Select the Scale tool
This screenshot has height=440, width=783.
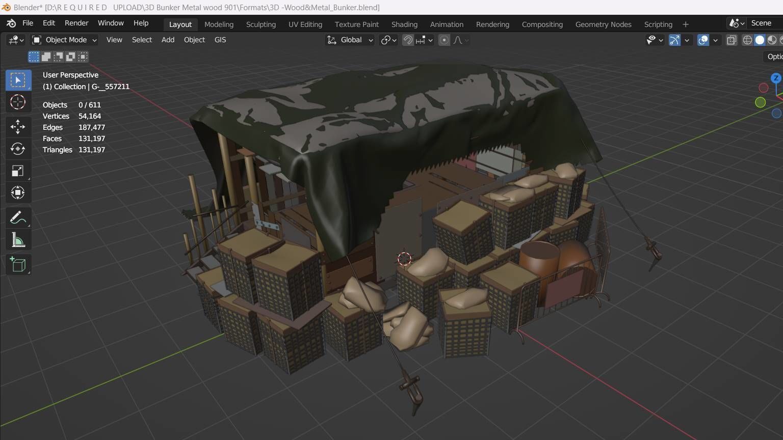[x=18, y=171]
